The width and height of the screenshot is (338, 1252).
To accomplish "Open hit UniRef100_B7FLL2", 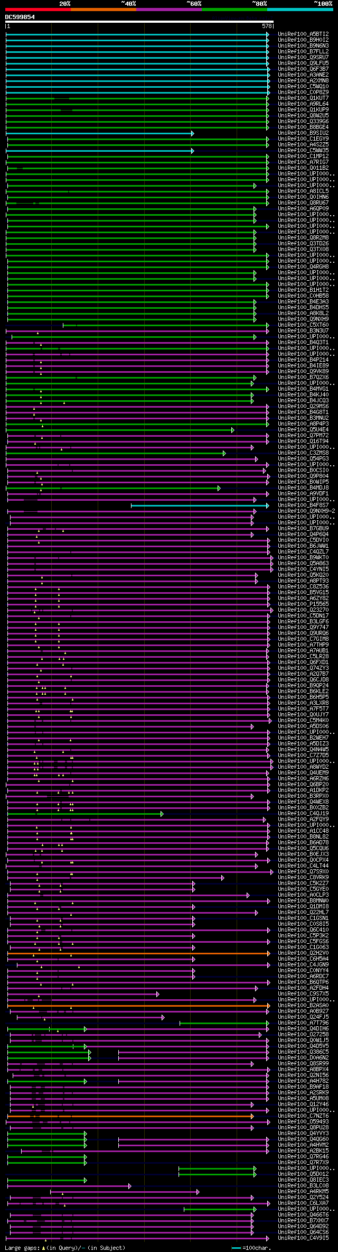I will pyautogui.click(x=303, y=51).
